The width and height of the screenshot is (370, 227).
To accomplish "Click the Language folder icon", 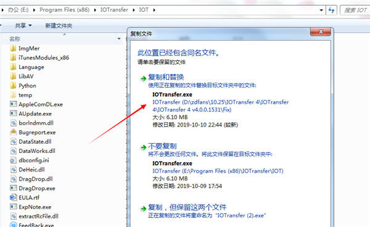I will (13, 67).
